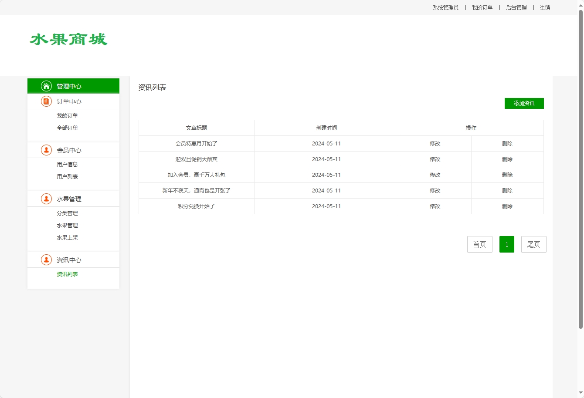Image resolution: width=584 pixels, height=398 pixels.
Task: Click the date in the 积分兑换开始了 row
Action: pos(326,206)
